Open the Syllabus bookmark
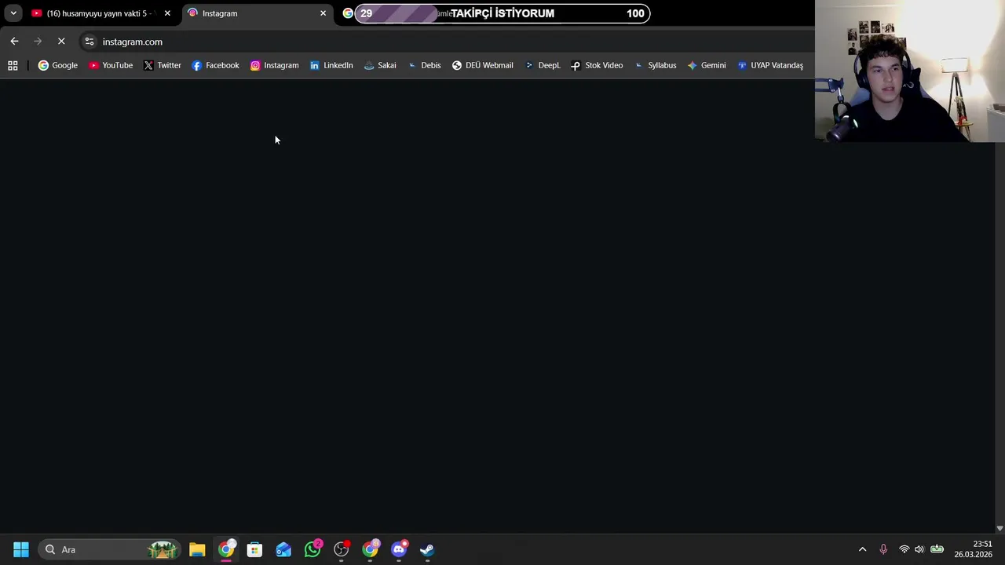 [x=655, y=65]
